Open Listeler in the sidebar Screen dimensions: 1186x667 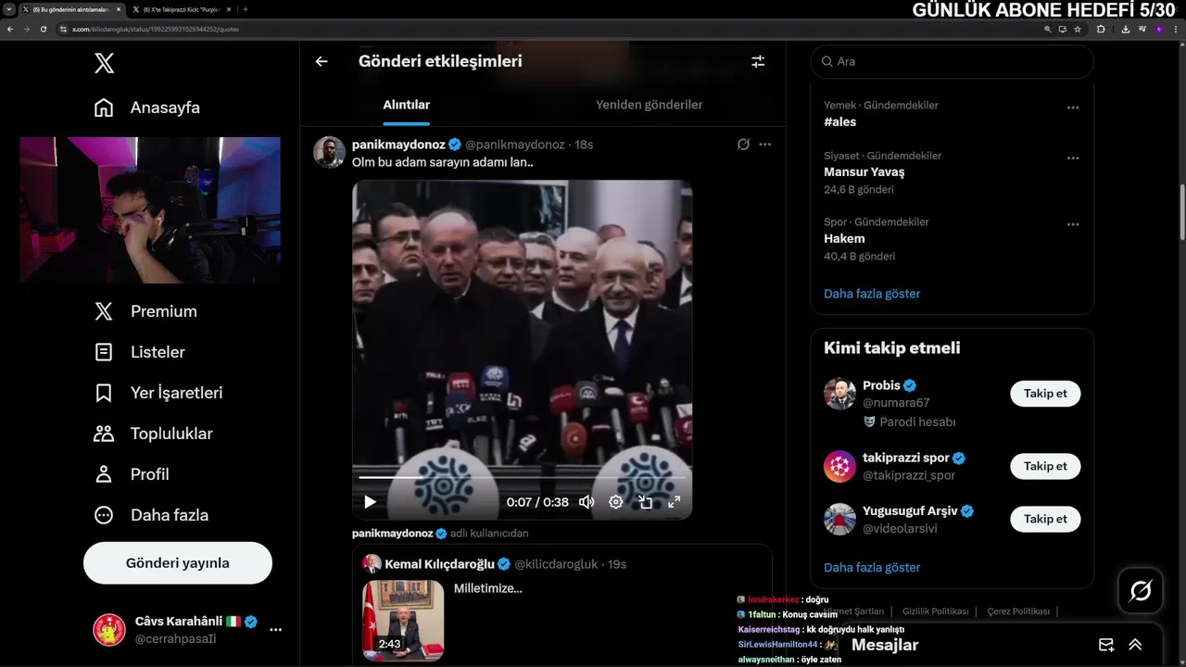140,352
